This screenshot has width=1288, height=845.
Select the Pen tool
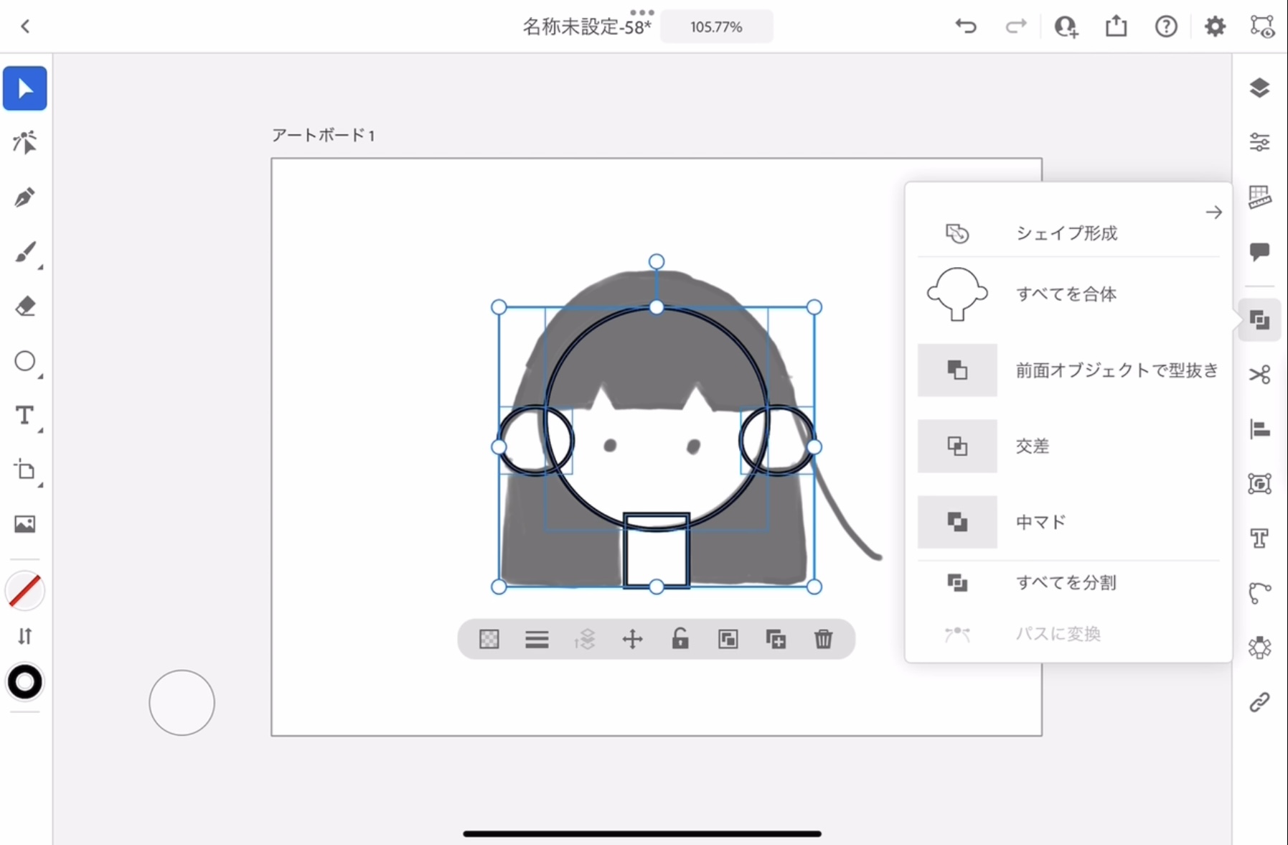[25, 197]
